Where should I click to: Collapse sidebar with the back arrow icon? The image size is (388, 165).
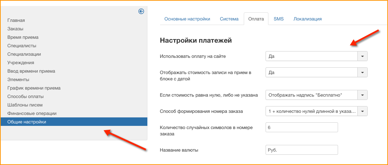click(141, 11)
